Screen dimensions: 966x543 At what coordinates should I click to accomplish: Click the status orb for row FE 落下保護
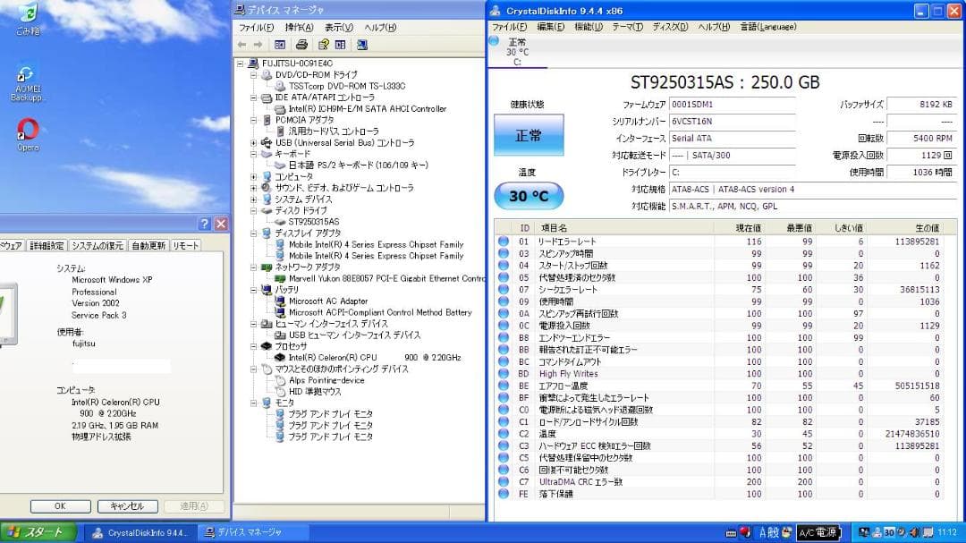[x=504, y=494]
